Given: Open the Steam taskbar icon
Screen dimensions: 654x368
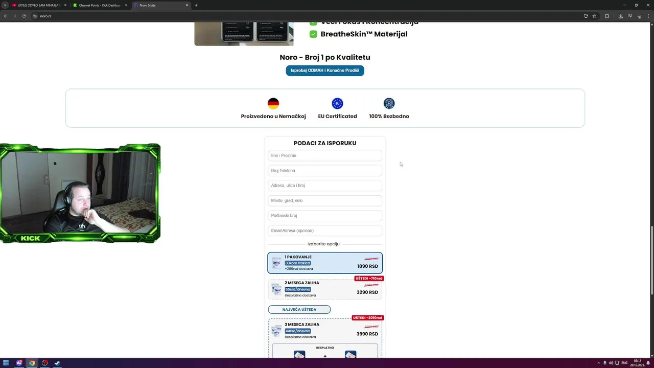Looking at the screenshot, I should 57,363.
